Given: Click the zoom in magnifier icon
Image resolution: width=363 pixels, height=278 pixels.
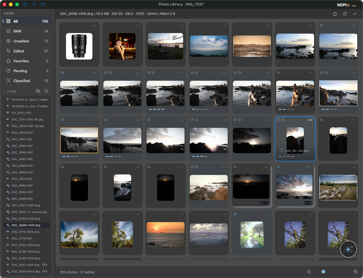Looking at the screenshot, I should (x=356, y=272).
